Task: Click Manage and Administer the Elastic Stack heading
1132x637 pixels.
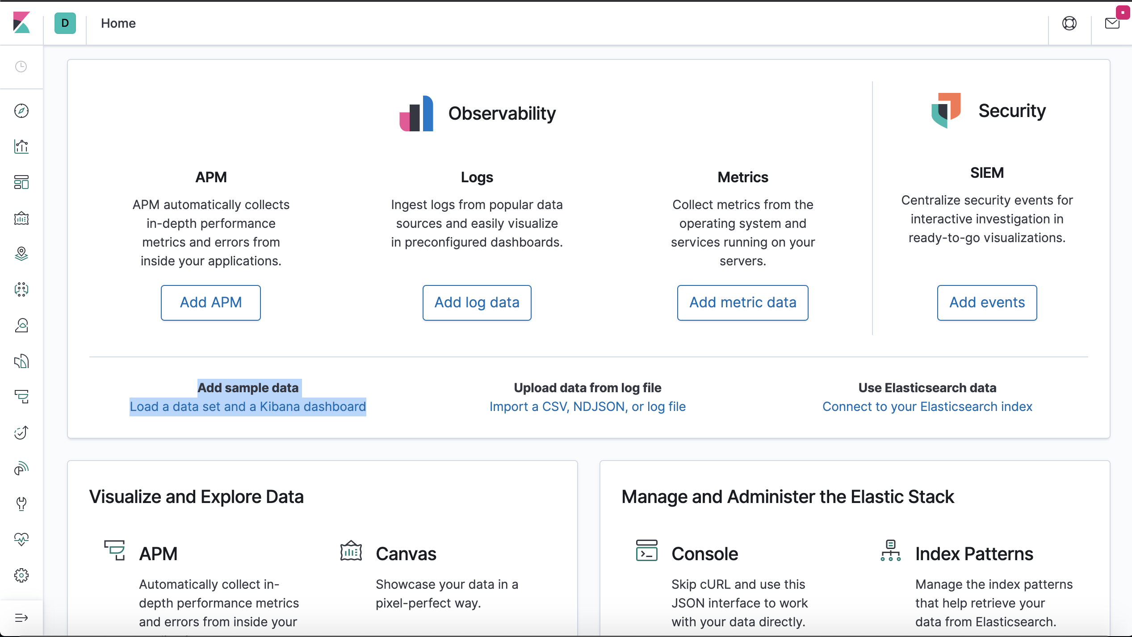Action: (x=788, y=497)
